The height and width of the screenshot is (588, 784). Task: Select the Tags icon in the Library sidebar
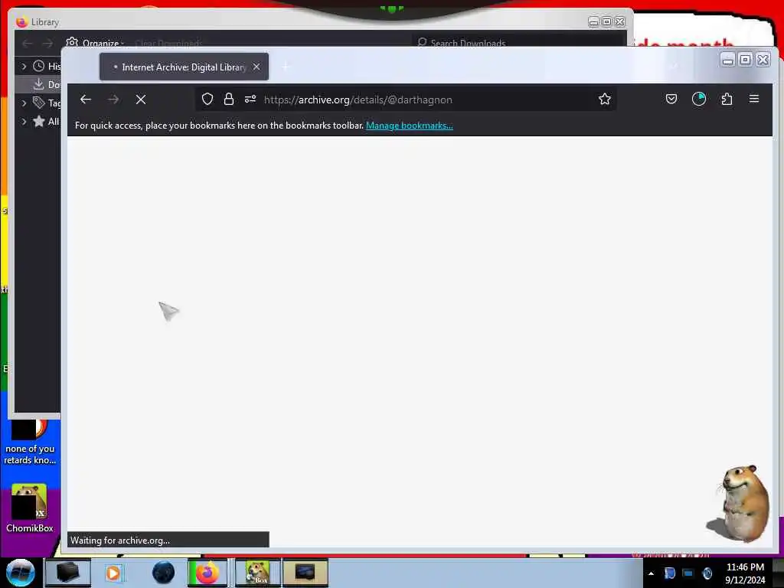point(38,103)
